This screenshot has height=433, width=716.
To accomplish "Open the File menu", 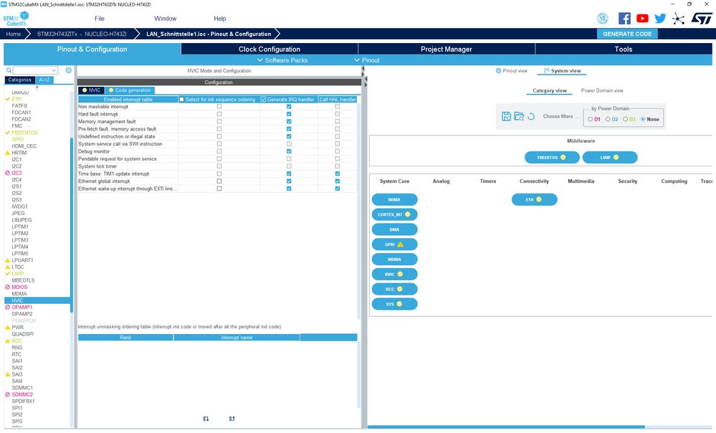I will coord(100,19).
